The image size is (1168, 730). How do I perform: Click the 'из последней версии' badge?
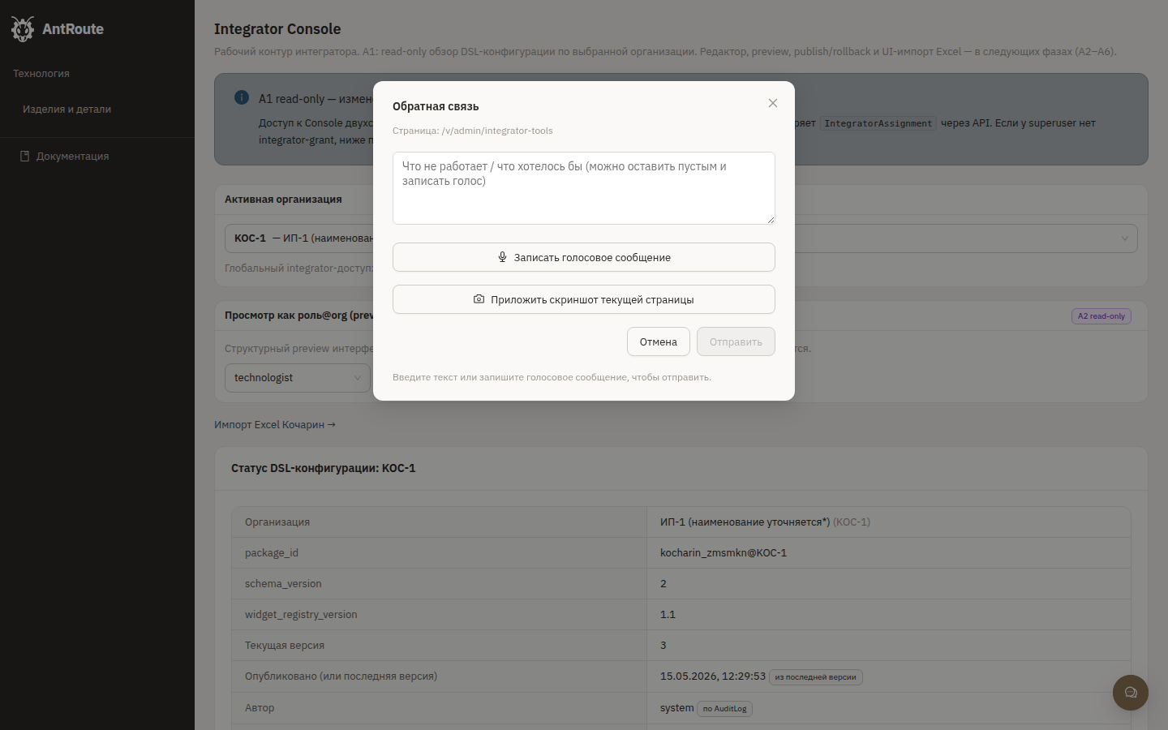tap(815, 677)
